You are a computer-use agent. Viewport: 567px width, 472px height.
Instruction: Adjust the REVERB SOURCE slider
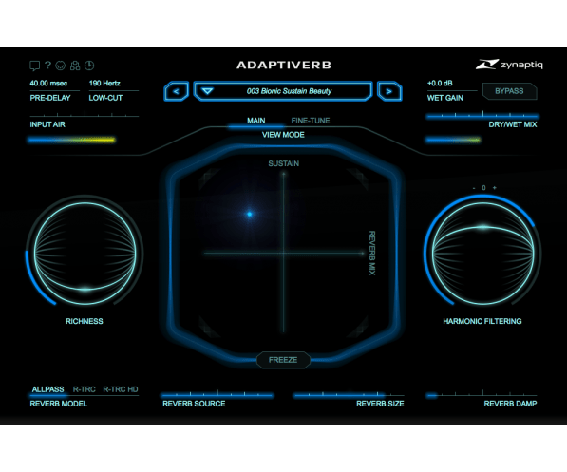[217, 394]
